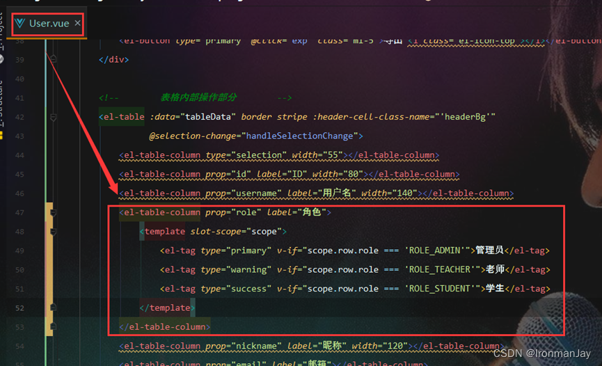Click line number 49 in the gutter
The image size is (602, 366).
pyautogui.click(x=19, y=250)
